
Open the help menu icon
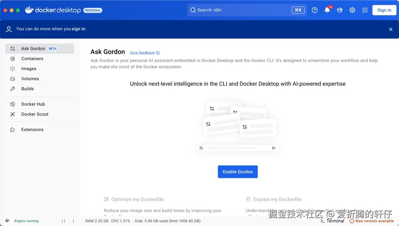pos(314,10)
